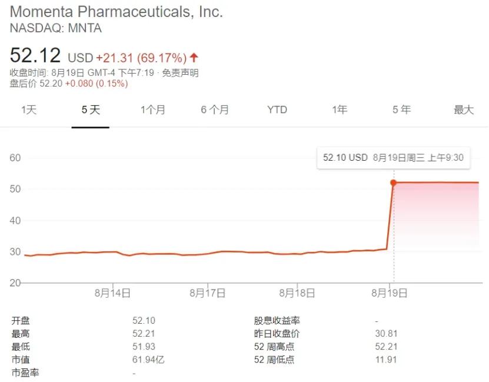Switch to the 6个月 chart view
489x382 pixels.
click(x=214, y=109)
